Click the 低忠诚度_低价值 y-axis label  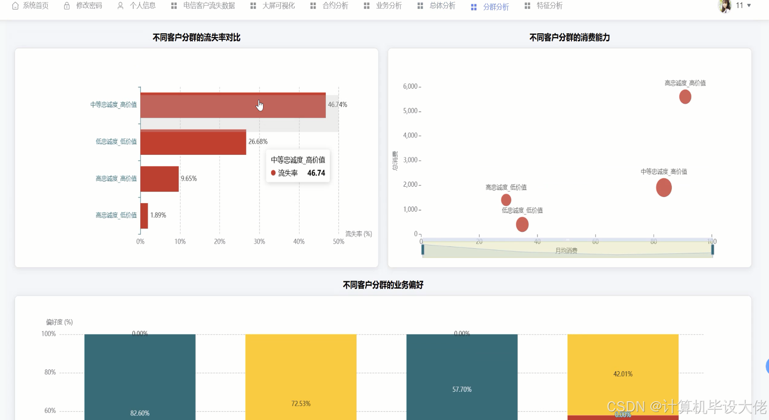(116, 142)
